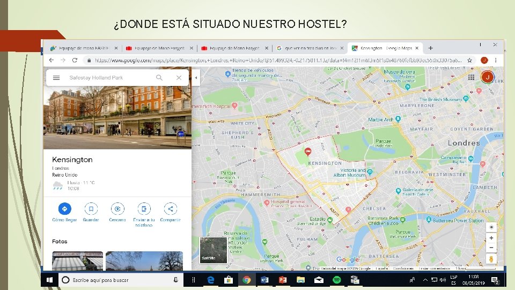Click the Chrome address bar URL
The image size is (515, 290).
point(278,60)
